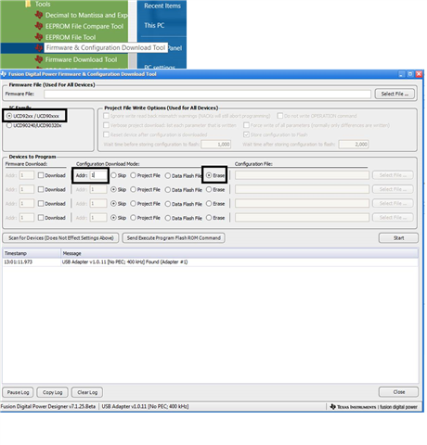The width and height of the screenshot is (427, 445).
Task: Click the Pause Log button
Action: coord(18,392)
